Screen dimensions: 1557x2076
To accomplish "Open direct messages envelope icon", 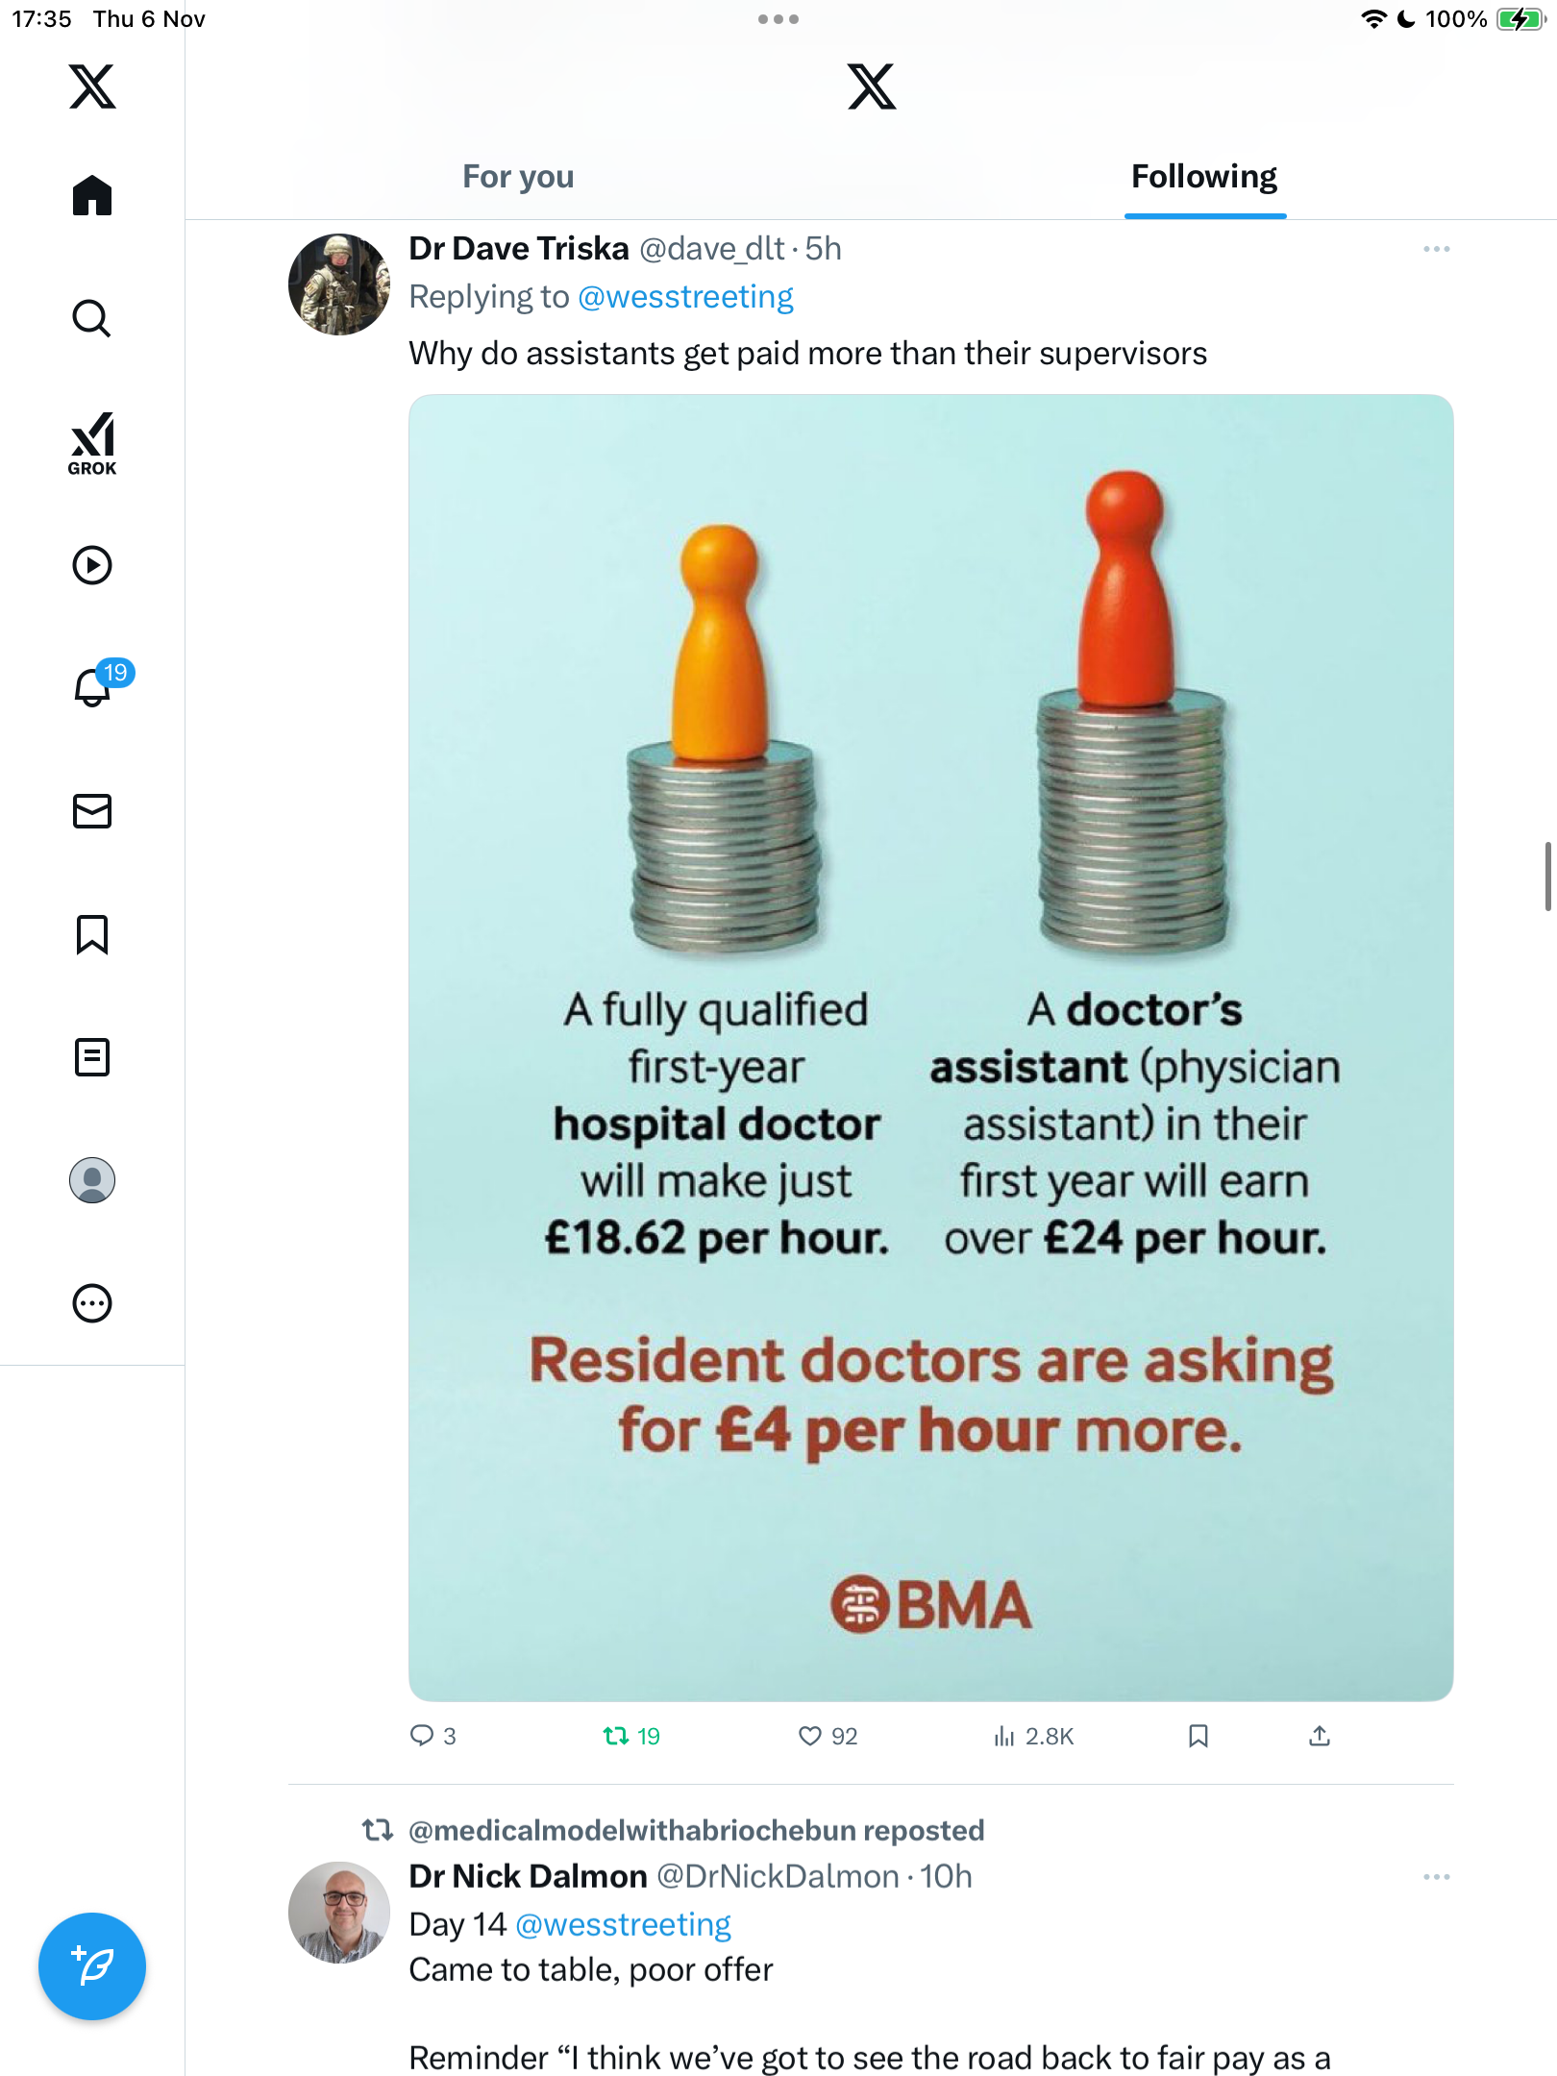I will (x=92, y=811).
